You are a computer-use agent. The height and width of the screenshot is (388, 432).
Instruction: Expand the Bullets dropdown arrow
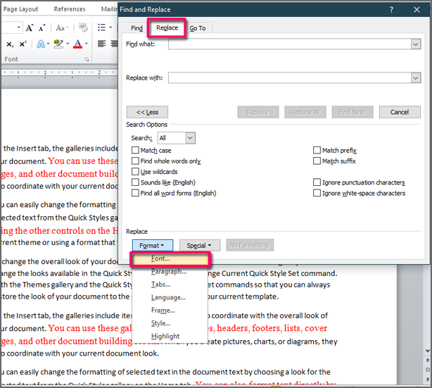coord(110,27)
